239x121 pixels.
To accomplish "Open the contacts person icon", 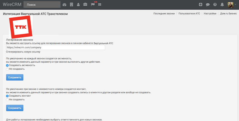I will pos(78,4).
